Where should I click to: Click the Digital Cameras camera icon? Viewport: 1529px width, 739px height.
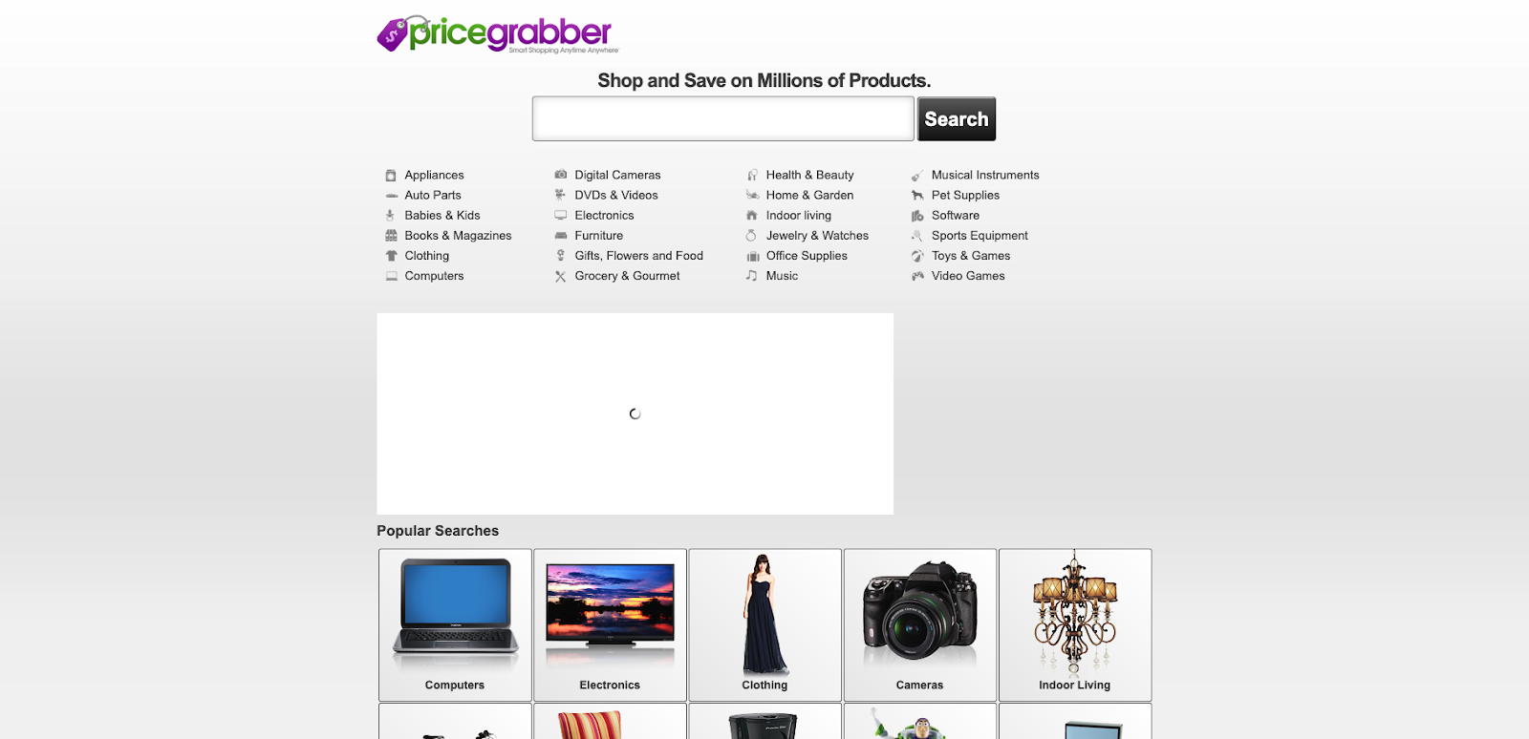pos(561,175)
